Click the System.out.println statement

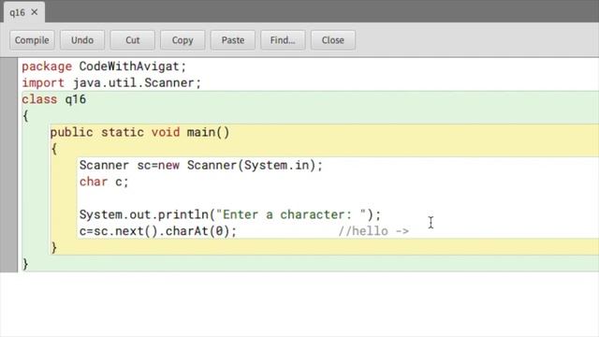[x=230, y=214]
